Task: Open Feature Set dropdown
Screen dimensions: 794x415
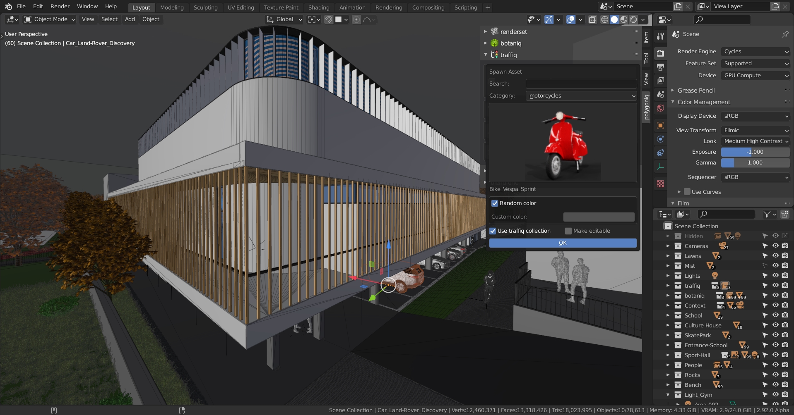Action: point(755,63)
